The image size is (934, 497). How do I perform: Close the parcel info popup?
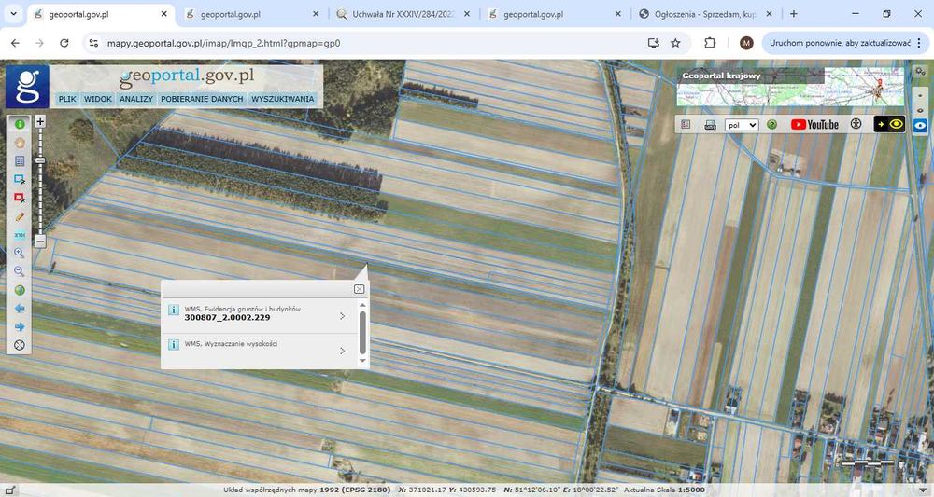click(359, 289)
